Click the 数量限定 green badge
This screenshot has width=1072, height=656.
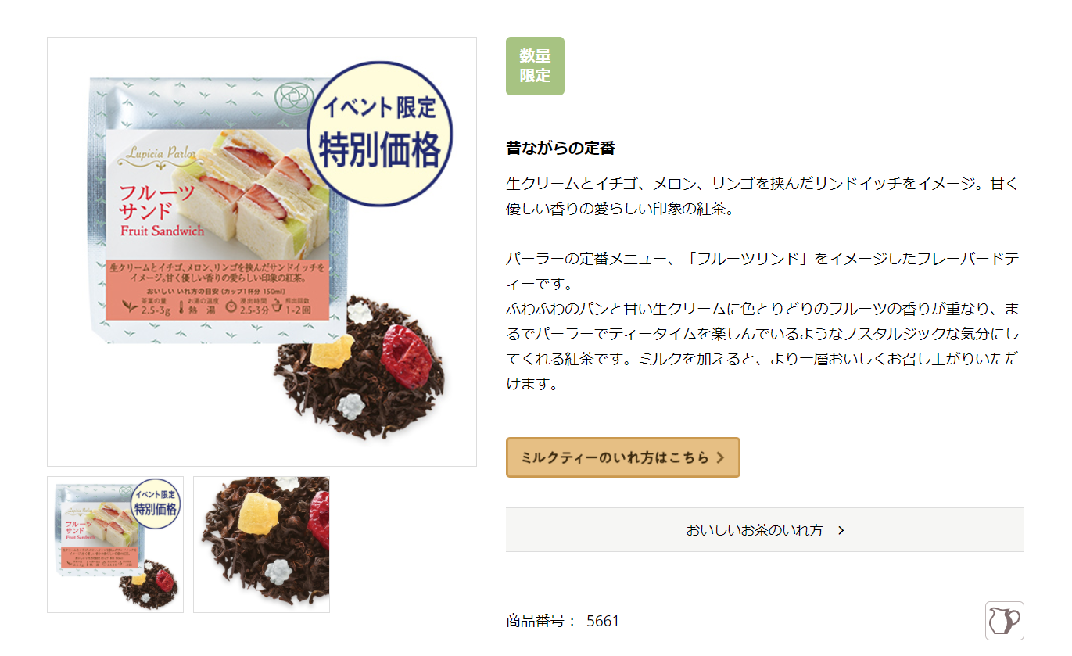[x=535, y=66]
